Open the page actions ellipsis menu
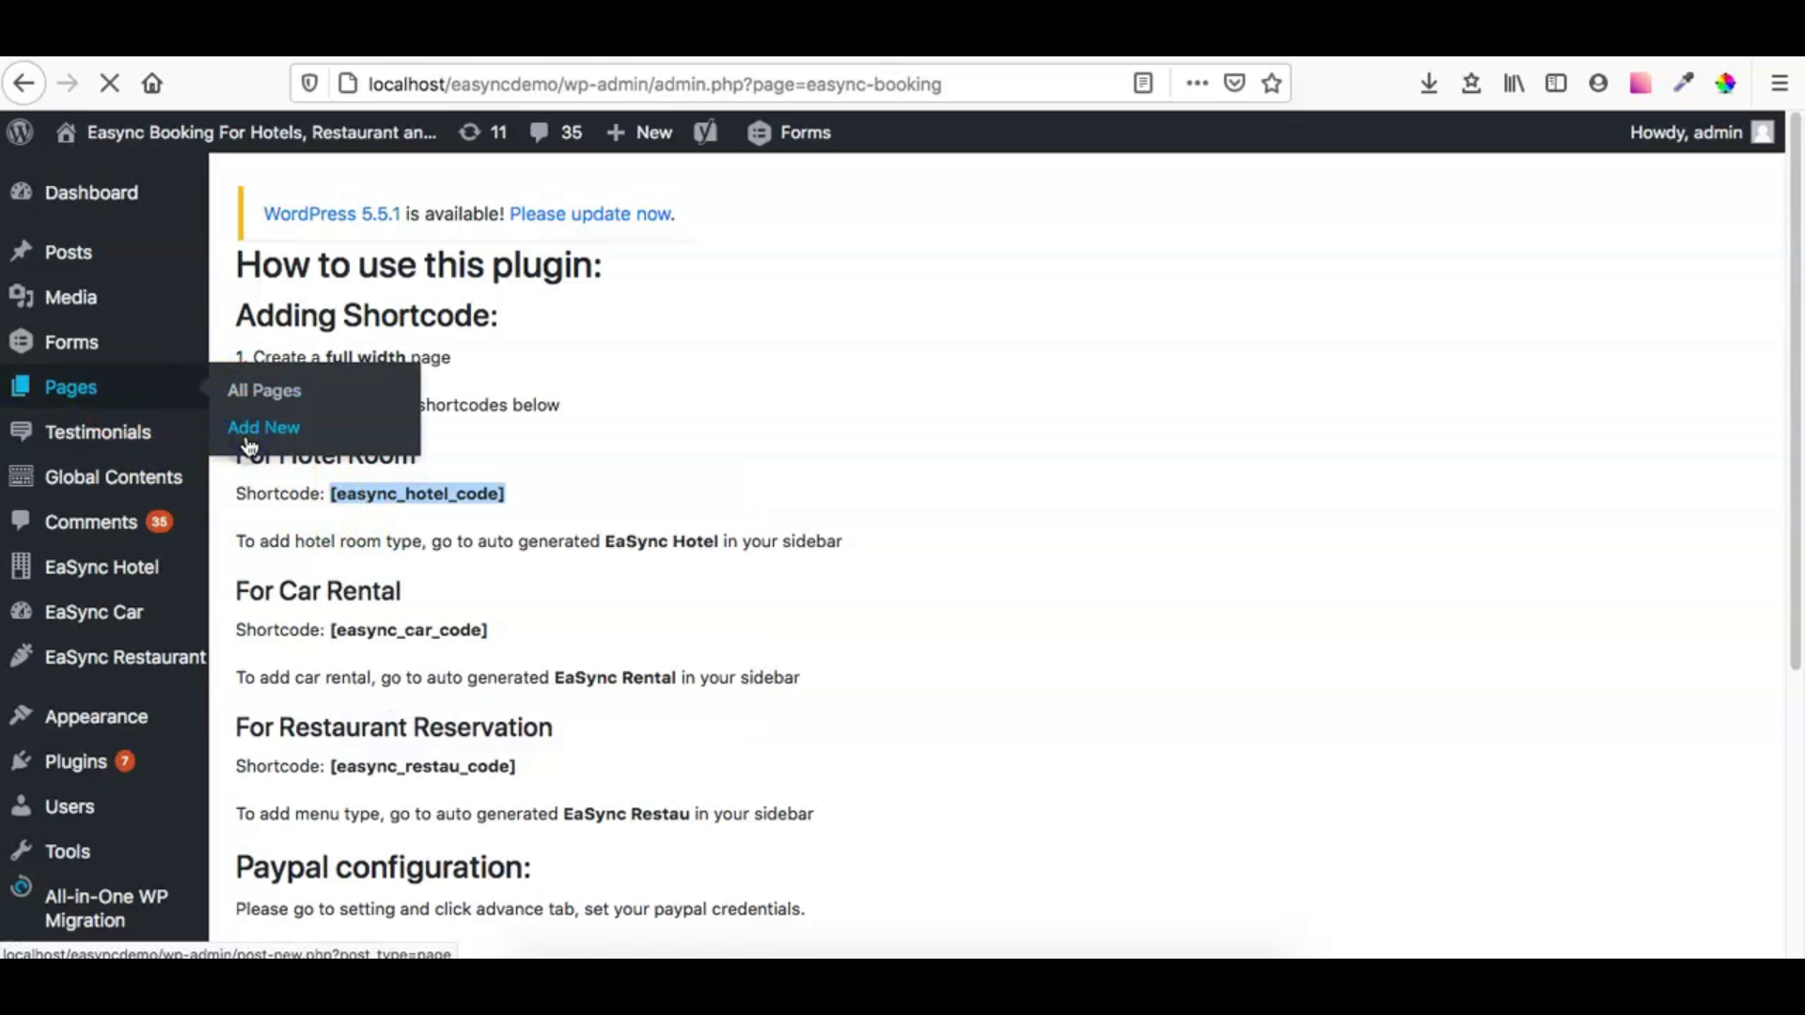1805x1015 pixels. [1196, 83]
